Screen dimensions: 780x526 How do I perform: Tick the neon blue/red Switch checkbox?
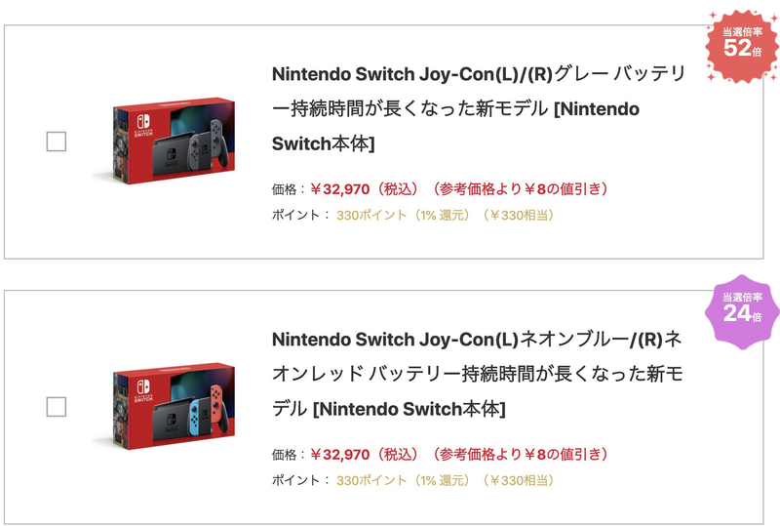click(x=57, y=407)
